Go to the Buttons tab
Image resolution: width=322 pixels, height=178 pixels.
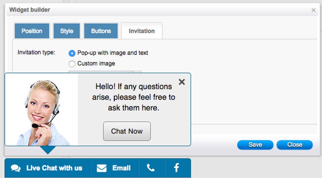pos(101,31)
